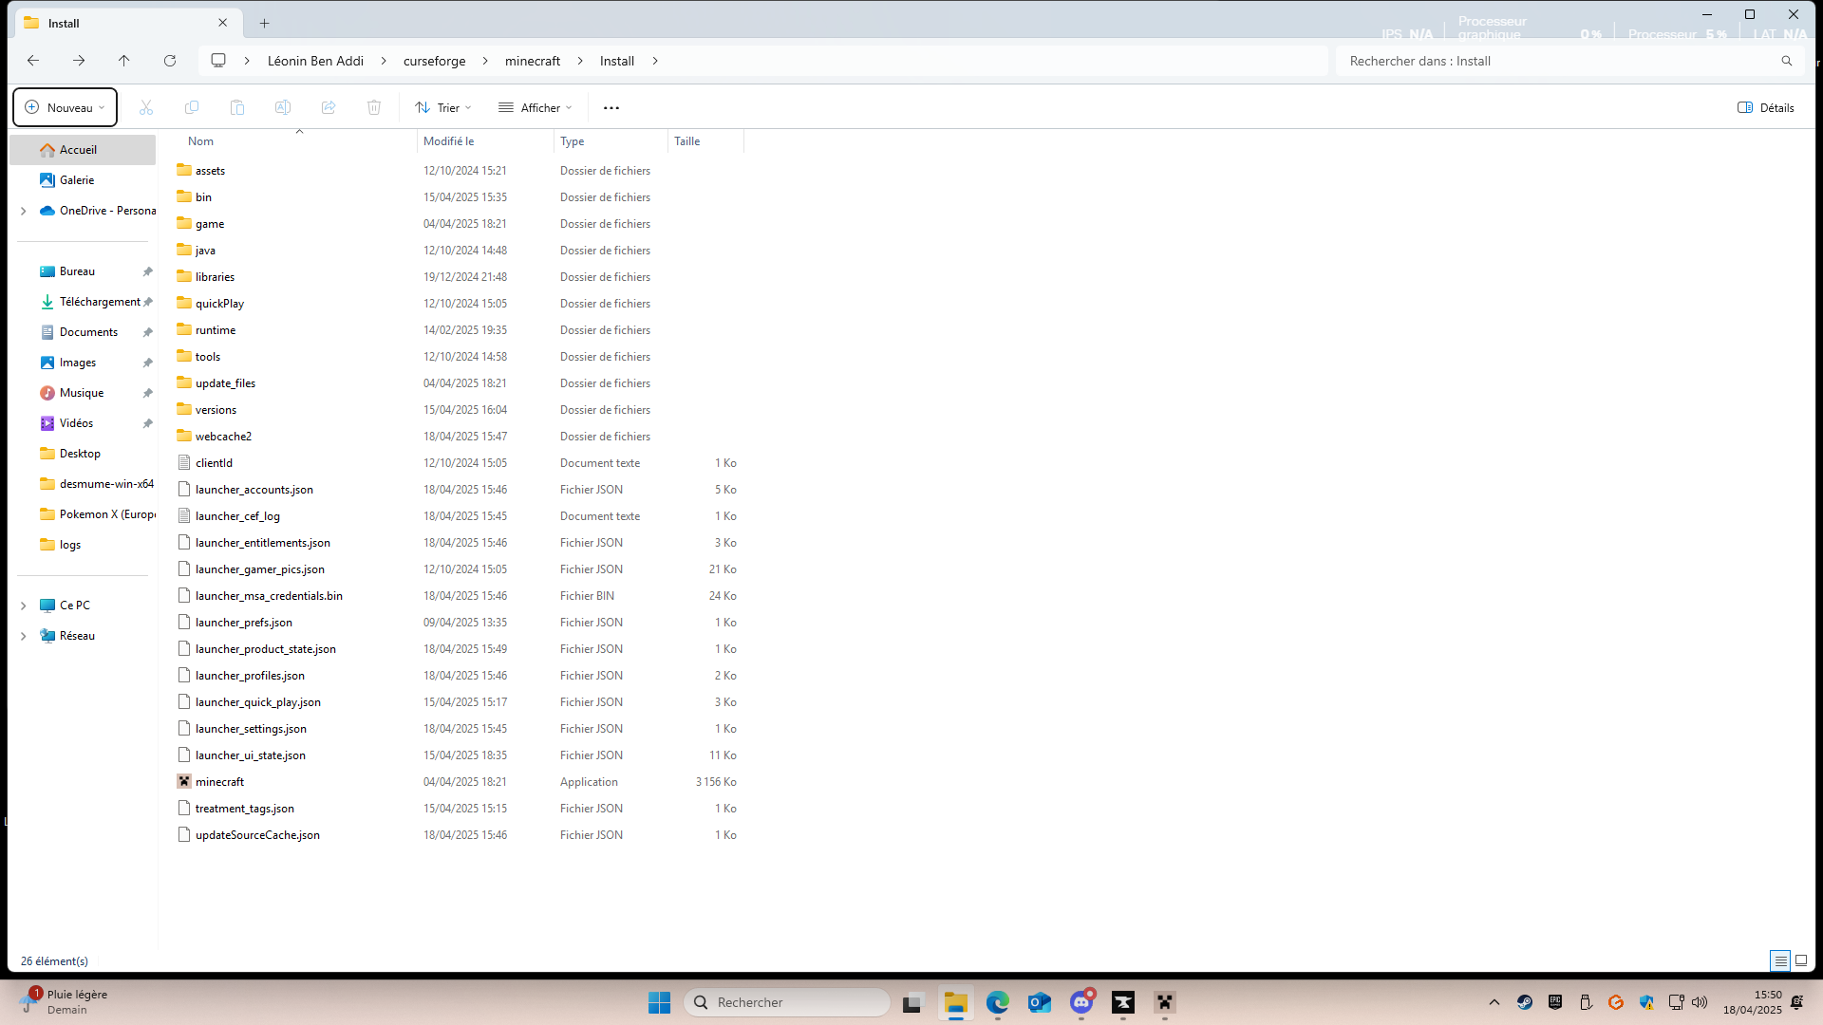Click the Delete trash icon

tap(374, 108)
